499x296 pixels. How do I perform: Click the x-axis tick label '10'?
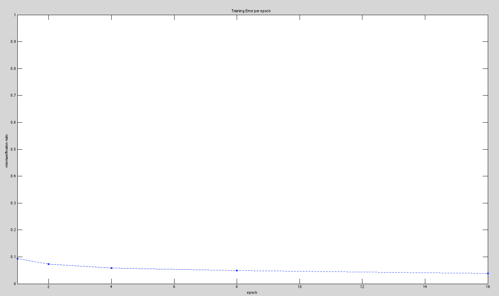(x=300, y=287)
